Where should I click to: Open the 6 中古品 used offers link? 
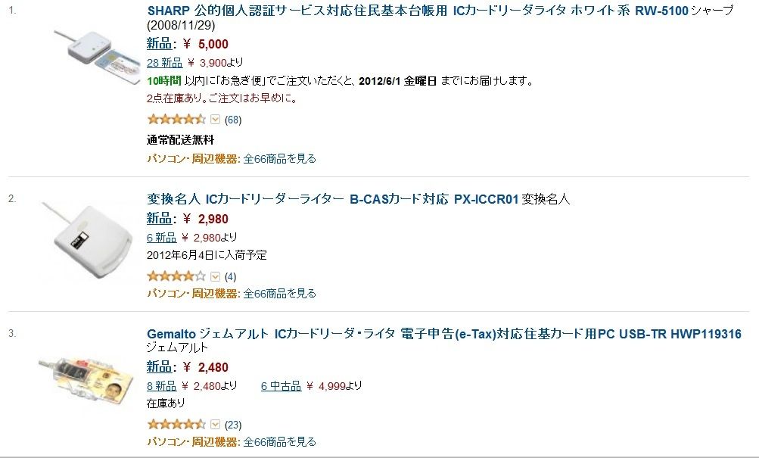click(x=282, y=386)
